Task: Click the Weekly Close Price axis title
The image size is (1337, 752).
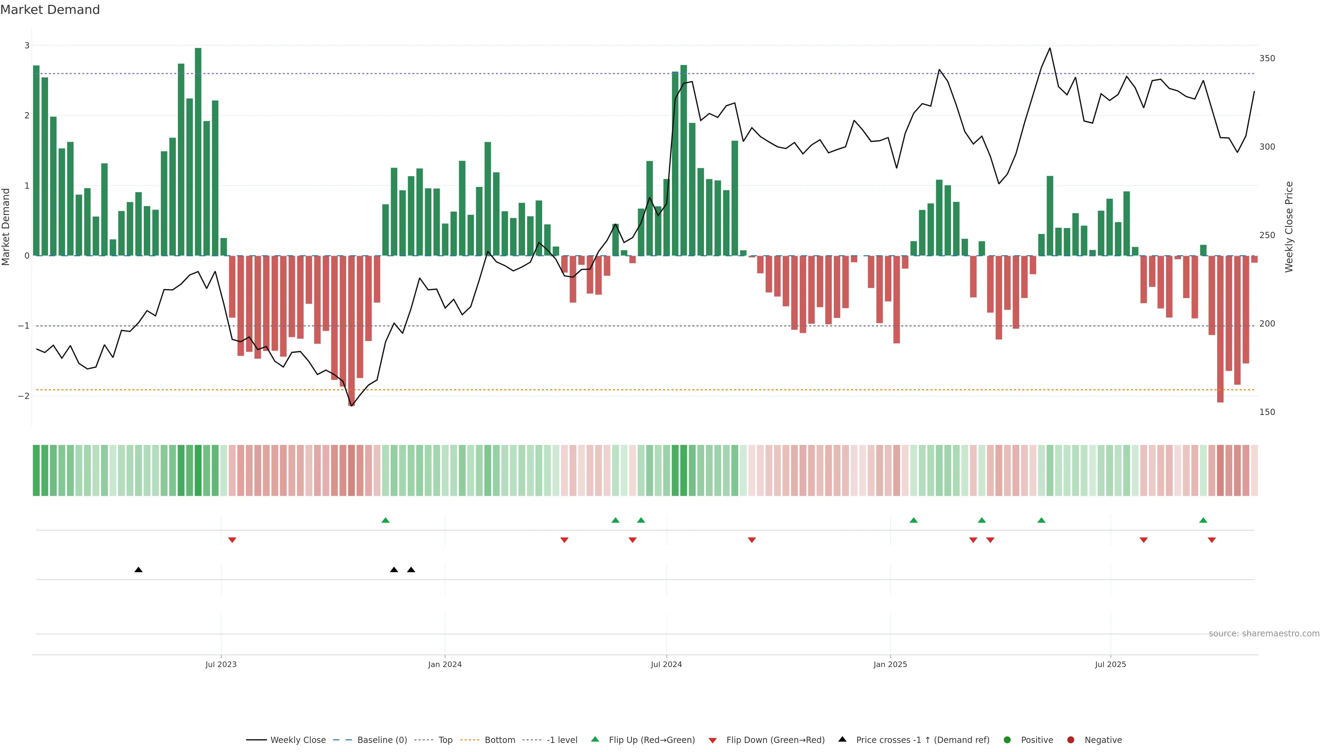Action: [1289, 227]
